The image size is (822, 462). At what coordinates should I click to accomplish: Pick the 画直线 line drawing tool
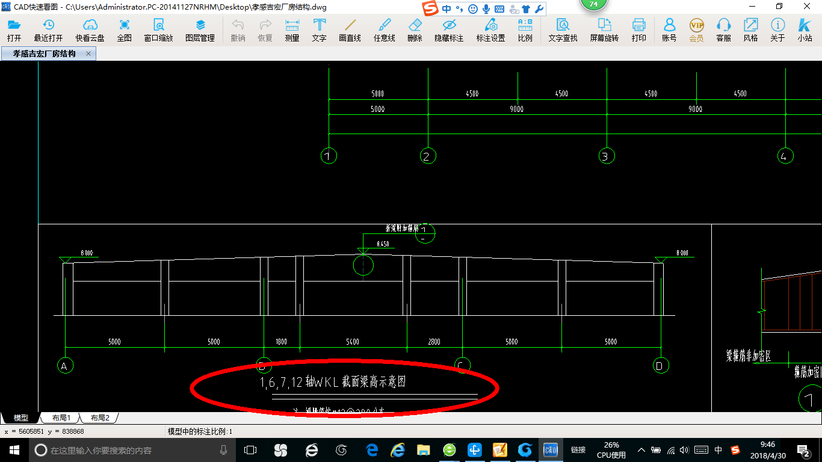350,30
